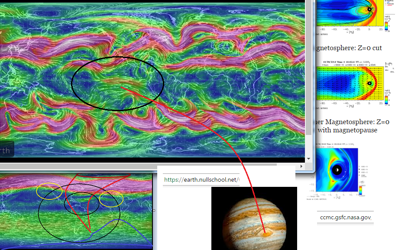
Task: Click the 'Magnetosphere: Z=0 cut' caption
Action: pyautogui.click(x=349, y=48)
